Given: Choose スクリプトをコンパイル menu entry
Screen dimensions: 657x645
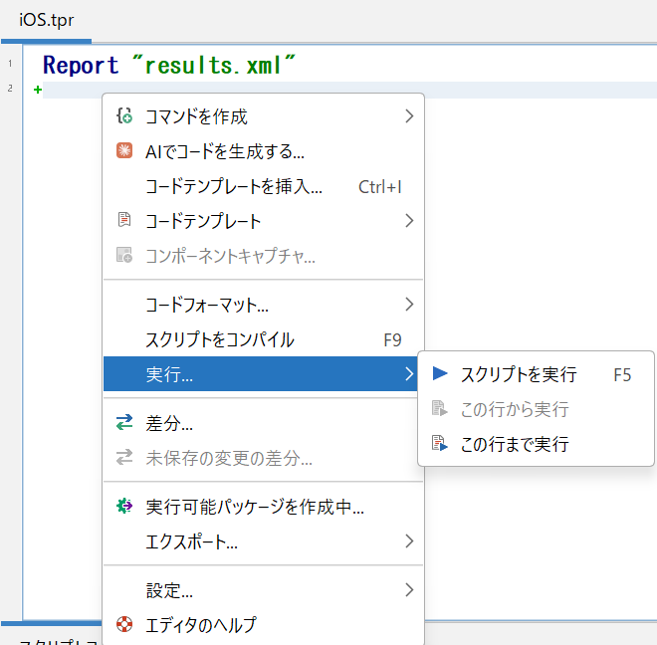Looking at the screenshot, I should 263,339.
